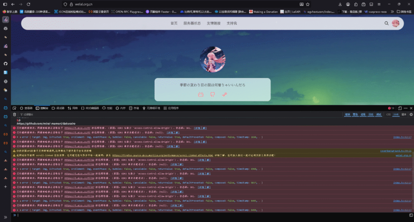Click the plus icon in the sidebar
This screenshot has width=414, height=222.
pos(6,187)
